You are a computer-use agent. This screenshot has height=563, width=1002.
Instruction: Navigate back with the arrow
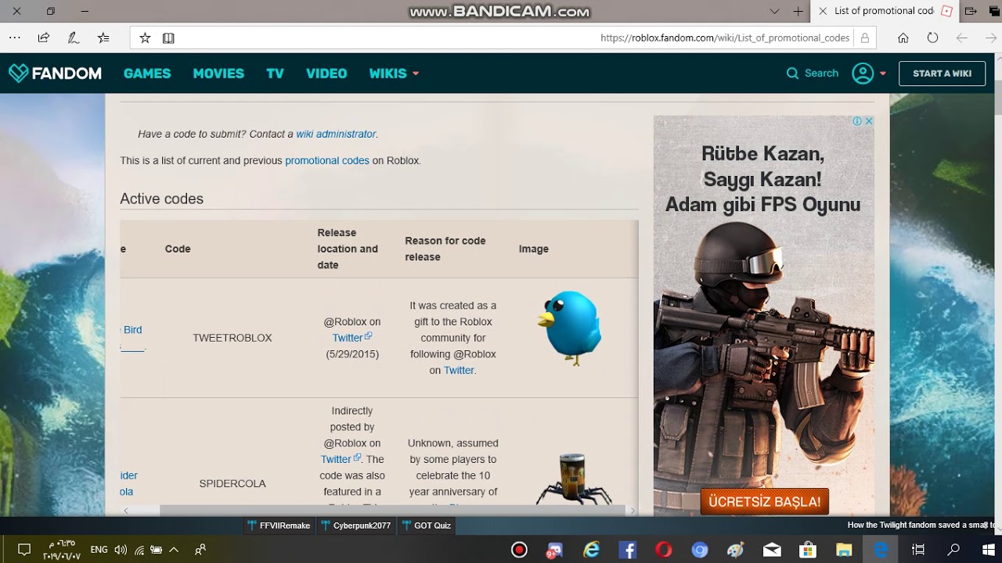[x=962, y=38]
